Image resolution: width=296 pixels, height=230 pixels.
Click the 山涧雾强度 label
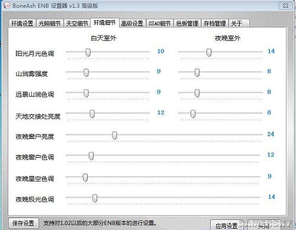(x=31, y=74)
